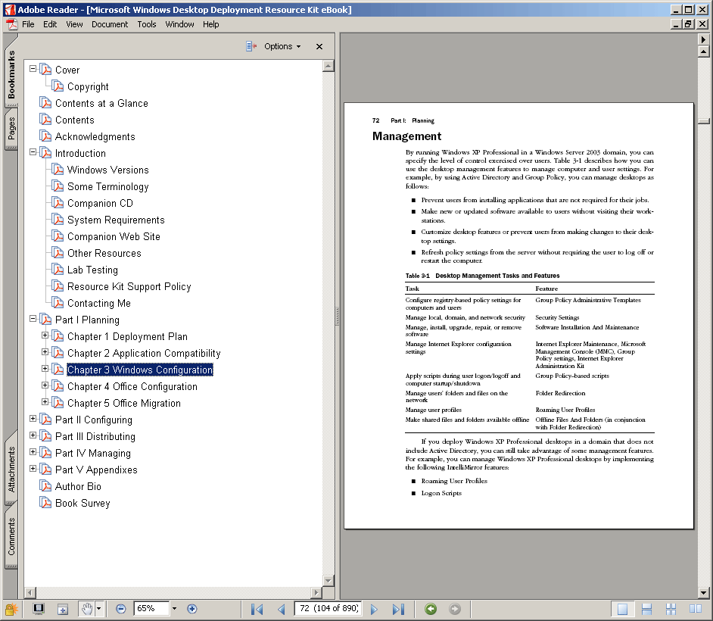Click the bookmarks pane scroll up arrow
713x621 pixels.
[328, 66]
